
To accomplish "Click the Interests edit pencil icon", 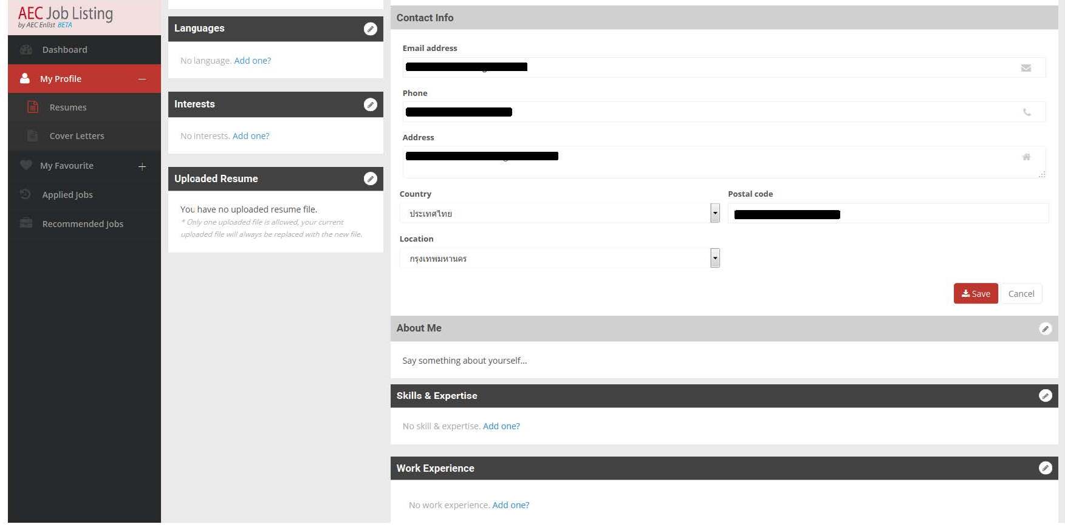I will coord(370,105).
